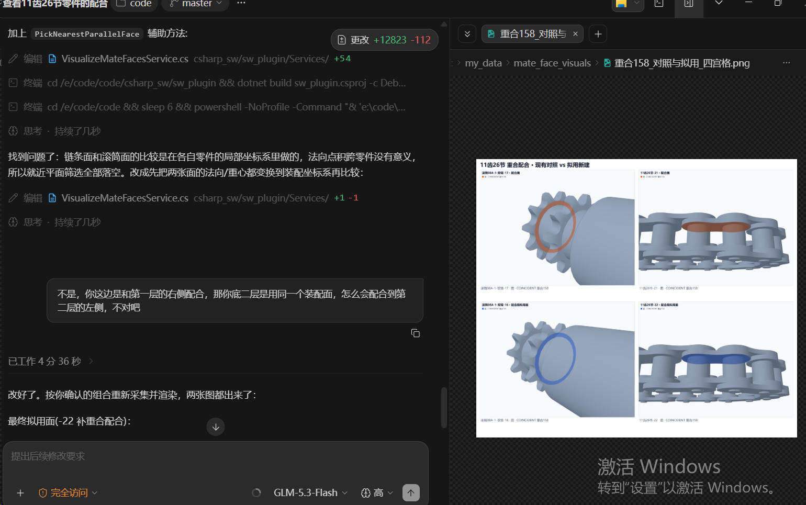Viewport: 806px width, 505px height.
Task: Send the message with the up arrow button
Action: (411, 492)
